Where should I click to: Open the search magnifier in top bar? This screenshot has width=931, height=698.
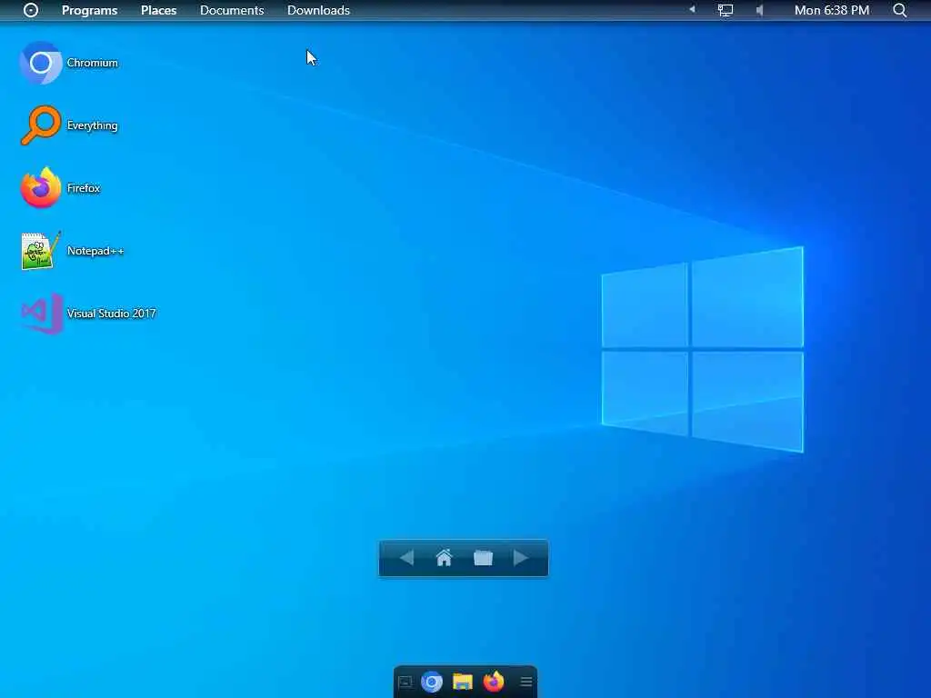tap(899, 10)
